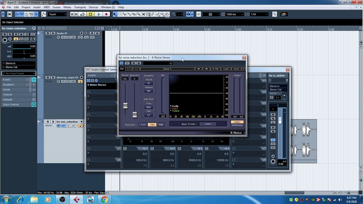Open X-Noise preset browser diamond button
363x204 pixels.
(171, 63)
